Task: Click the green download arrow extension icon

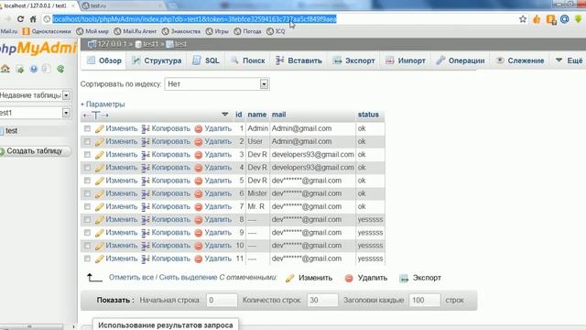Action: pos(578,19)
